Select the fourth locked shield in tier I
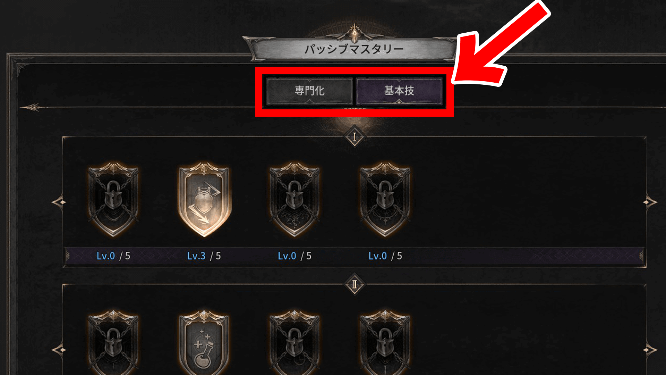This screenshot has width=666, height=375. point(385,200)
